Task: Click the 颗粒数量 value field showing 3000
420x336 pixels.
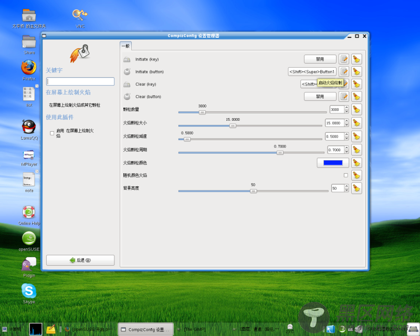Action: (x=337, y=109)
